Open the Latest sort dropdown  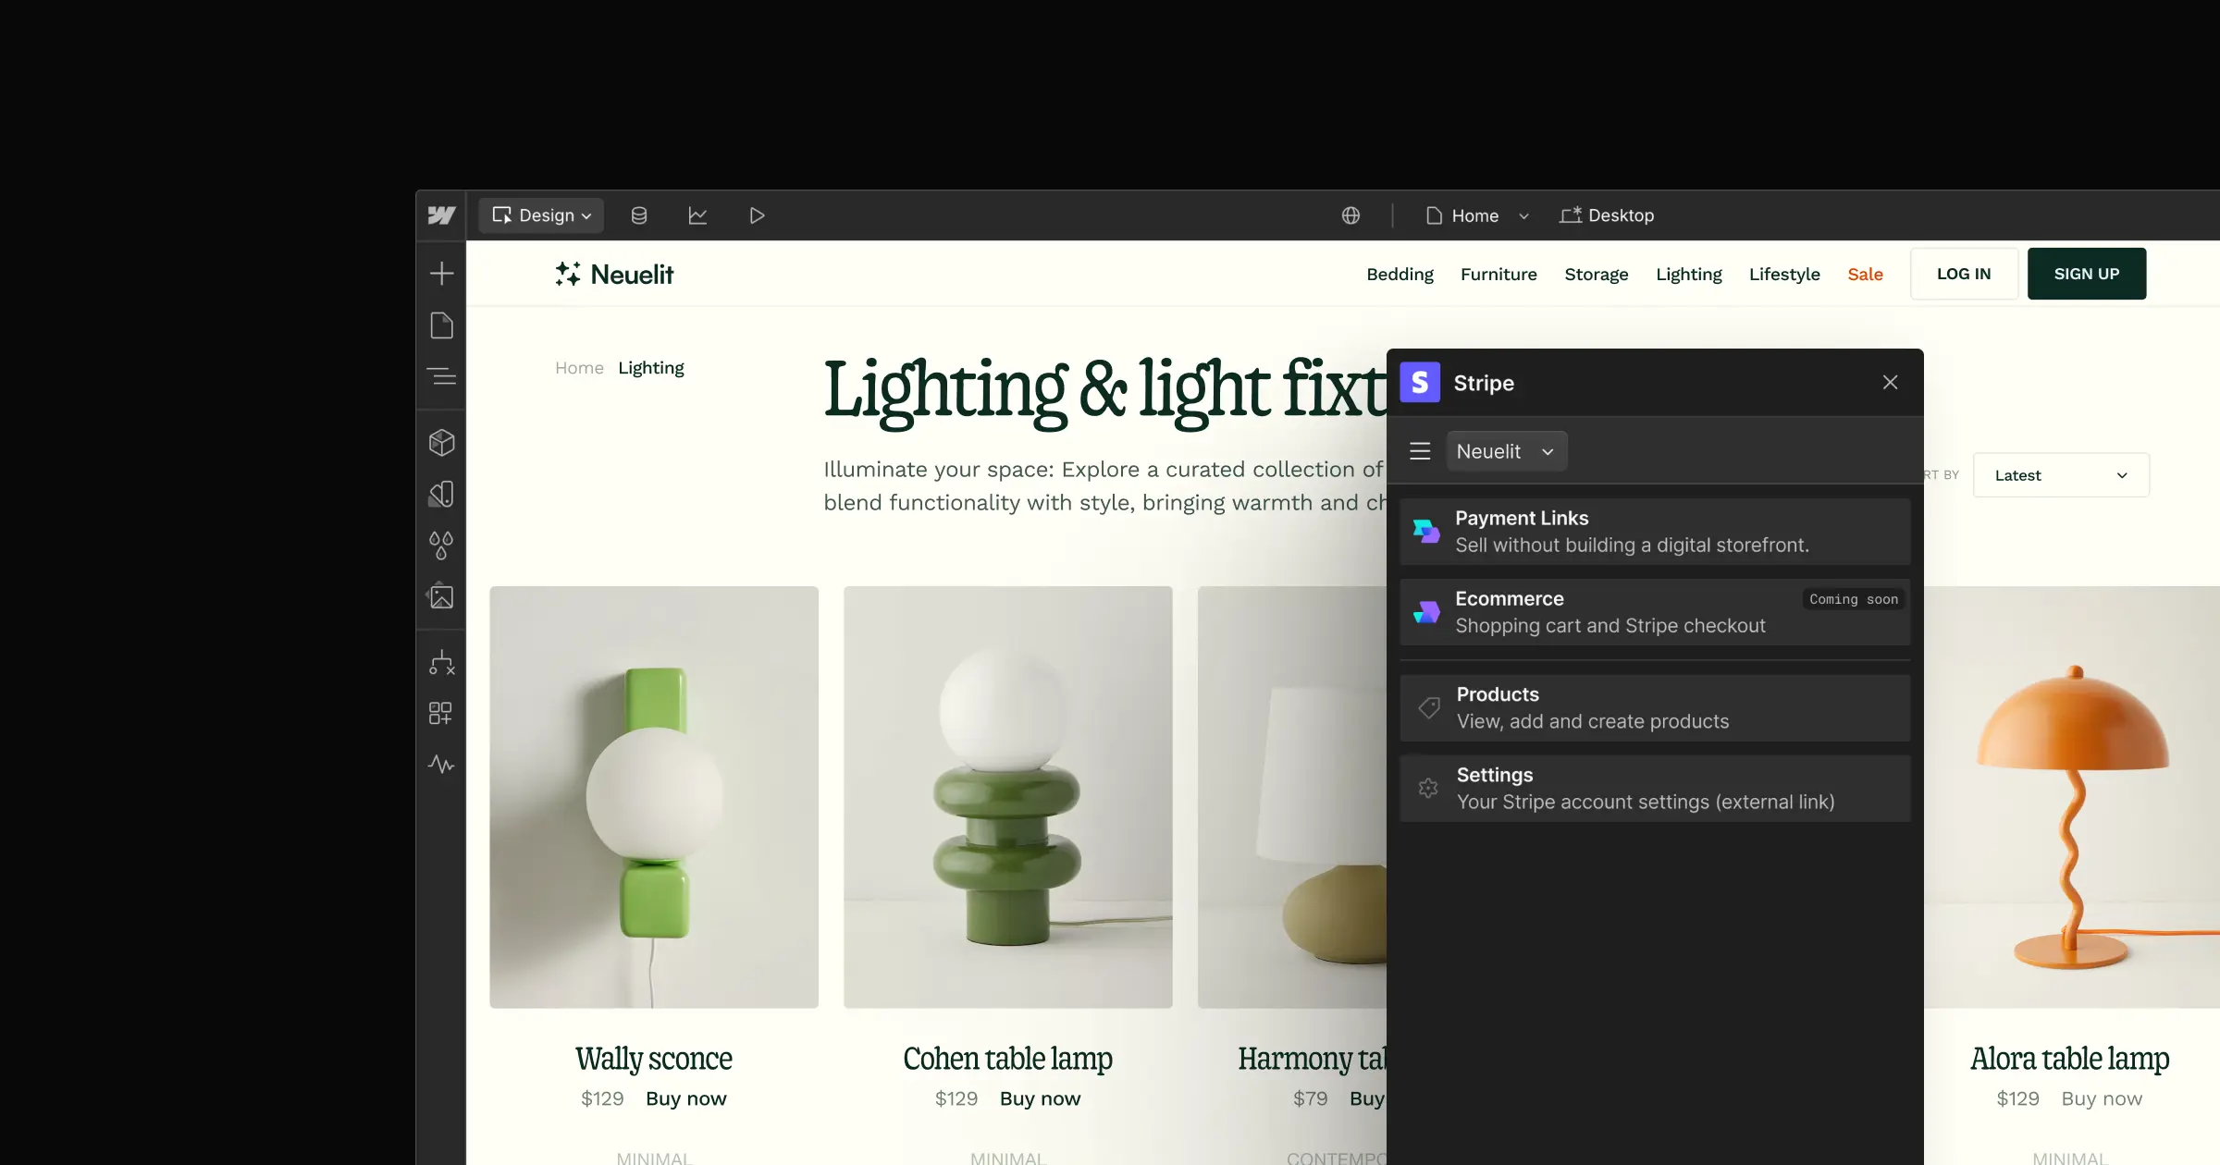tap(2060, 475)
